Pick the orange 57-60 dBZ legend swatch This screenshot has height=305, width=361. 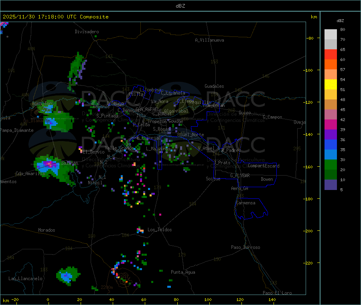coord(331,65)
